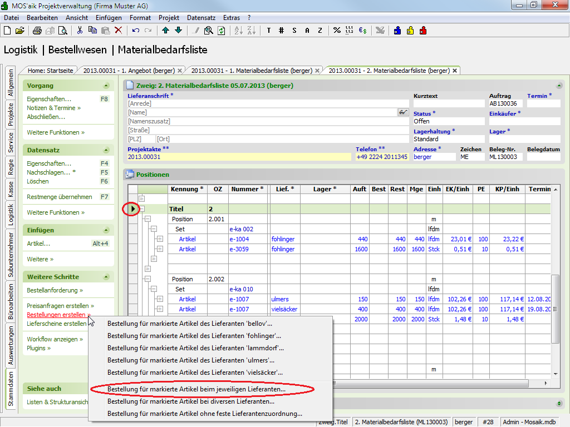Collapse the Position 2.002 tree node
570x427 pixels.
148,279
